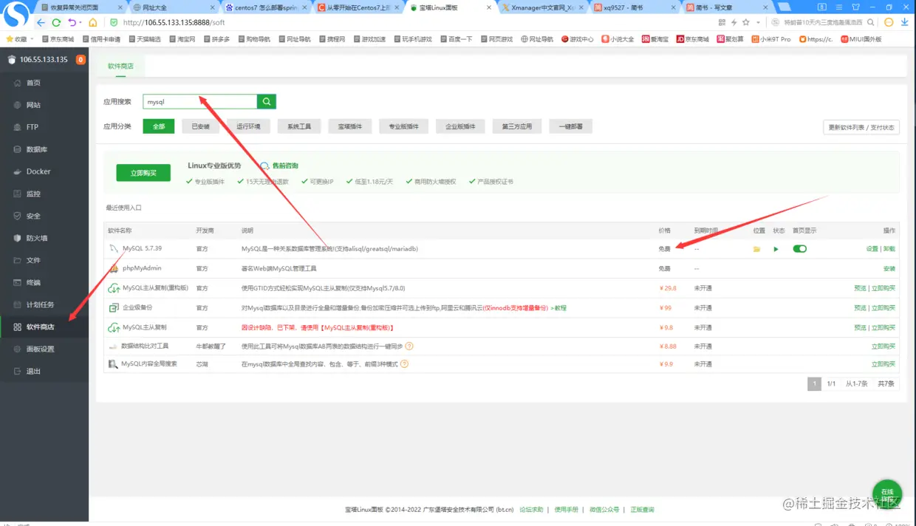916x526 pixels.
Task: Click MySQL status play icon
Action: pyautogui.click(x=776, y=249)
